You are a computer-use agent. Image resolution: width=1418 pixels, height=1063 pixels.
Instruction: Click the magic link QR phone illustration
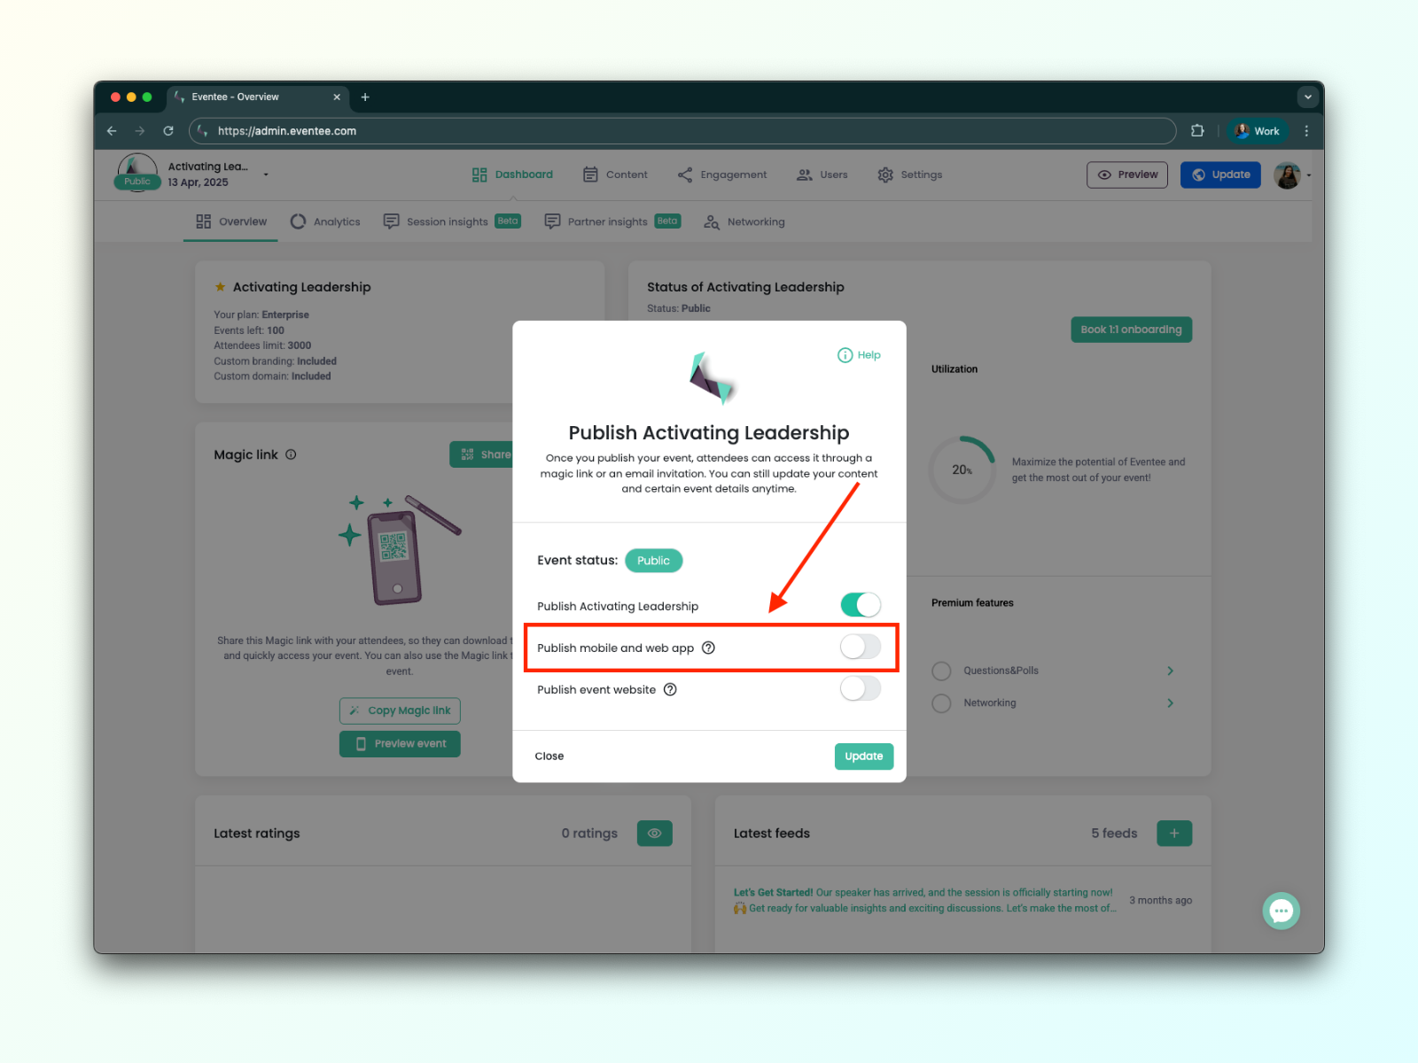tap(399, 551)
